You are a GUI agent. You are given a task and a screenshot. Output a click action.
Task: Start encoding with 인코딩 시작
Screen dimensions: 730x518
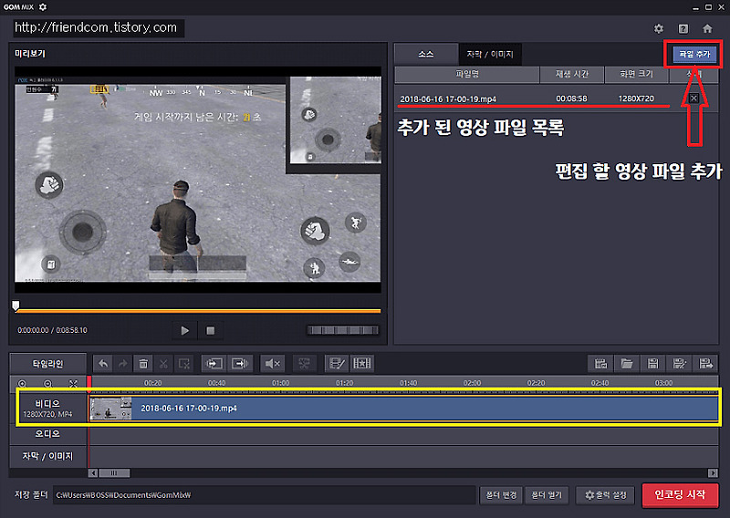click(680, 494)
